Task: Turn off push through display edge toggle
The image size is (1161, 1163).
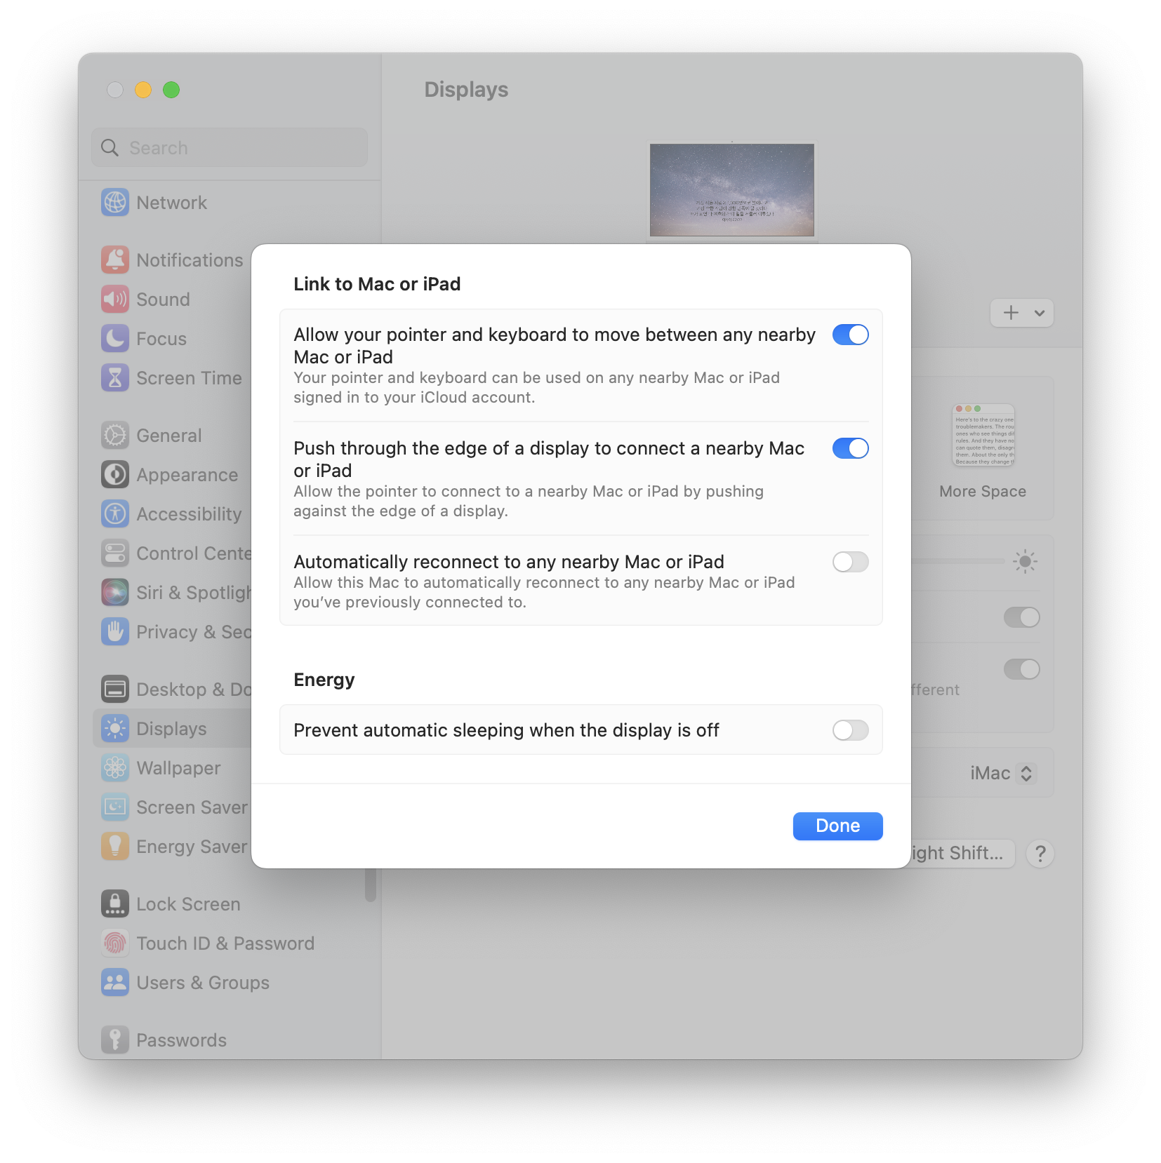Action: click(x=851, y=448)
